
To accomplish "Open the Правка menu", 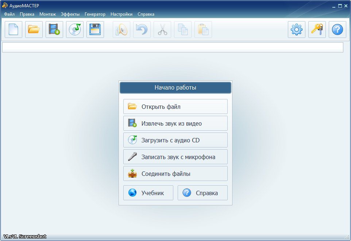I will [x=27, y=14].
